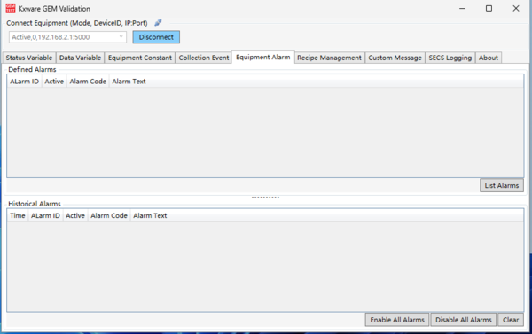
Task: Click the Disconnect button
Action: [156, 37]
